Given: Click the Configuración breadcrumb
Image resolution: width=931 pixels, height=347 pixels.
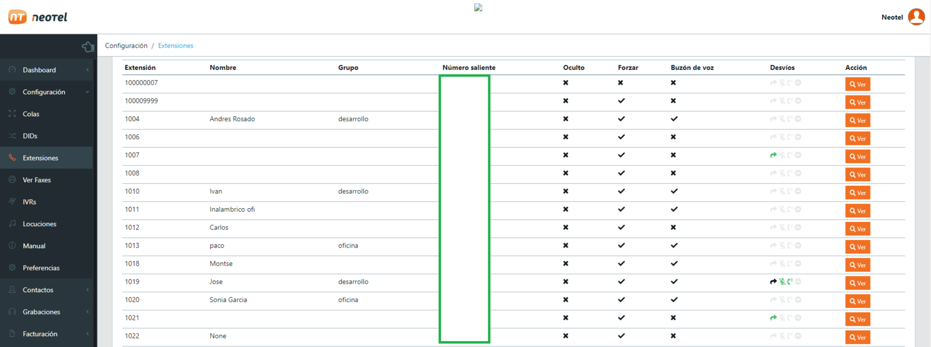Looking at the screenshot, I should (126, 46).
